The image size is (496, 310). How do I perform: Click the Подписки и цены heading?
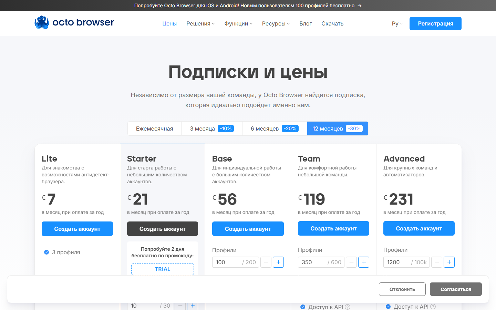point(248,72)
